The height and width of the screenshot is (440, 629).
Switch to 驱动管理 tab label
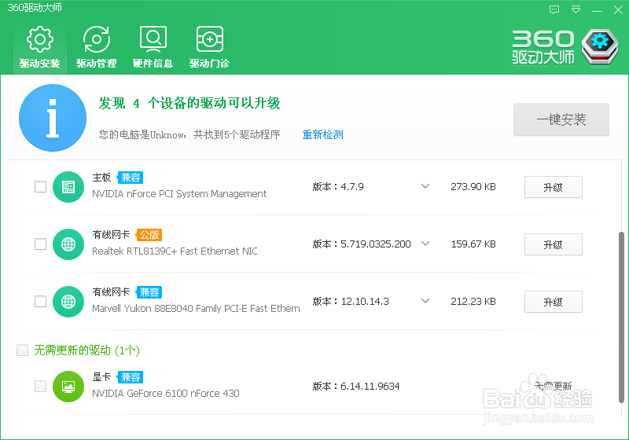pos(96,64)
